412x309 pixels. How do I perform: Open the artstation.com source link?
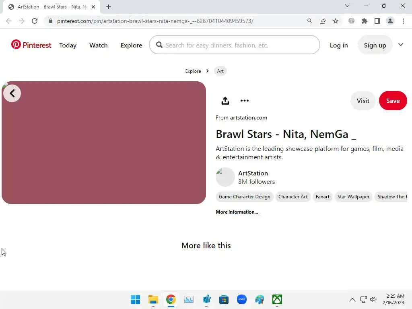pos(249,118)
